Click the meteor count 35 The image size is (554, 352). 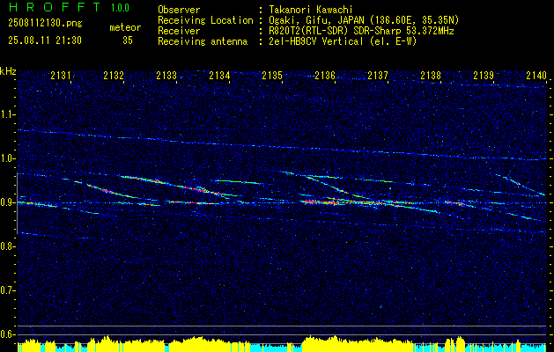point(128,40)
